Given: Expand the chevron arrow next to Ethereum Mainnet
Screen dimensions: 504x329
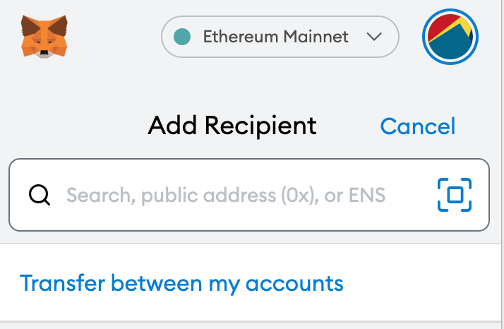Looking at the screenshot, I should tap(374, 37).
